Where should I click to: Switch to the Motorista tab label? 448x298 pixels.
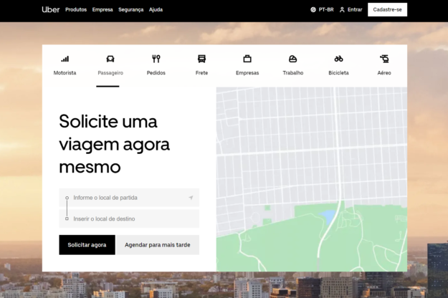65,73
